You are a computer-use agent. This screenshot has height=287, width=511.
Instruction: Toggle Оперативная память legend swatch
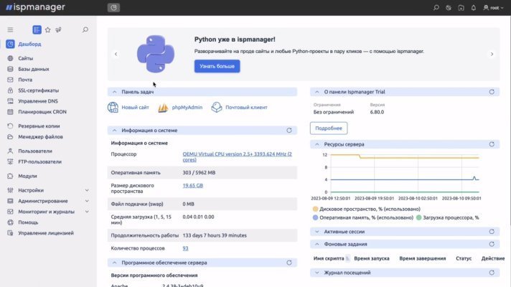(x=315, y=217)
